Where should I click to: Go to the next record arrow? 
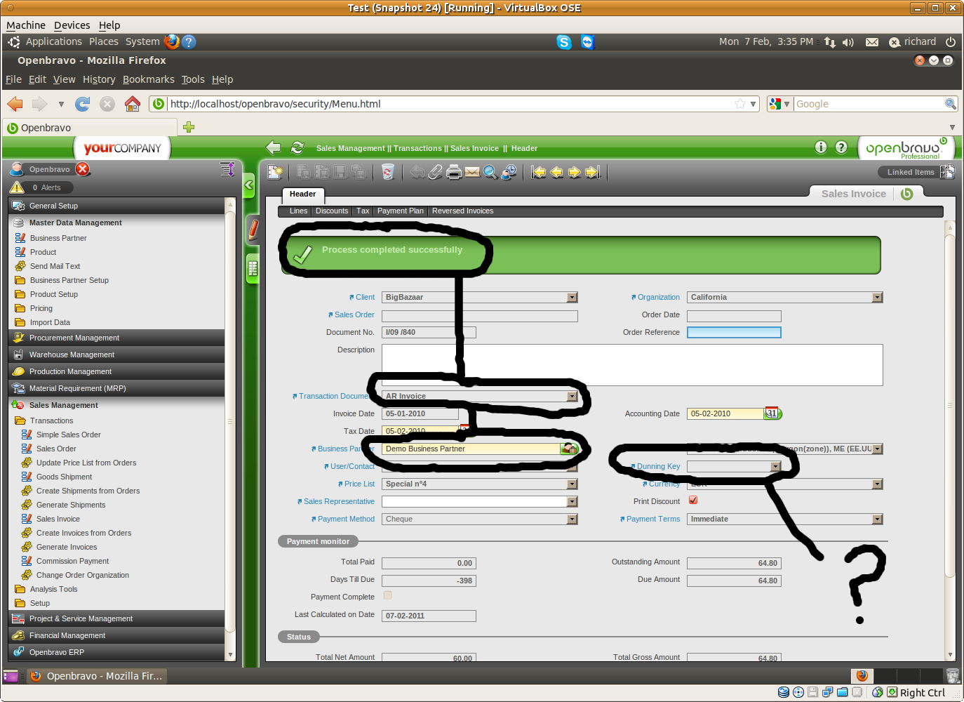[x=575, y=172]
